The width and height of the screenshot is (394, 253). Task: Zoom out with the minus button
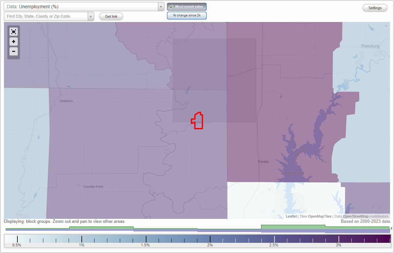[13, 51]
